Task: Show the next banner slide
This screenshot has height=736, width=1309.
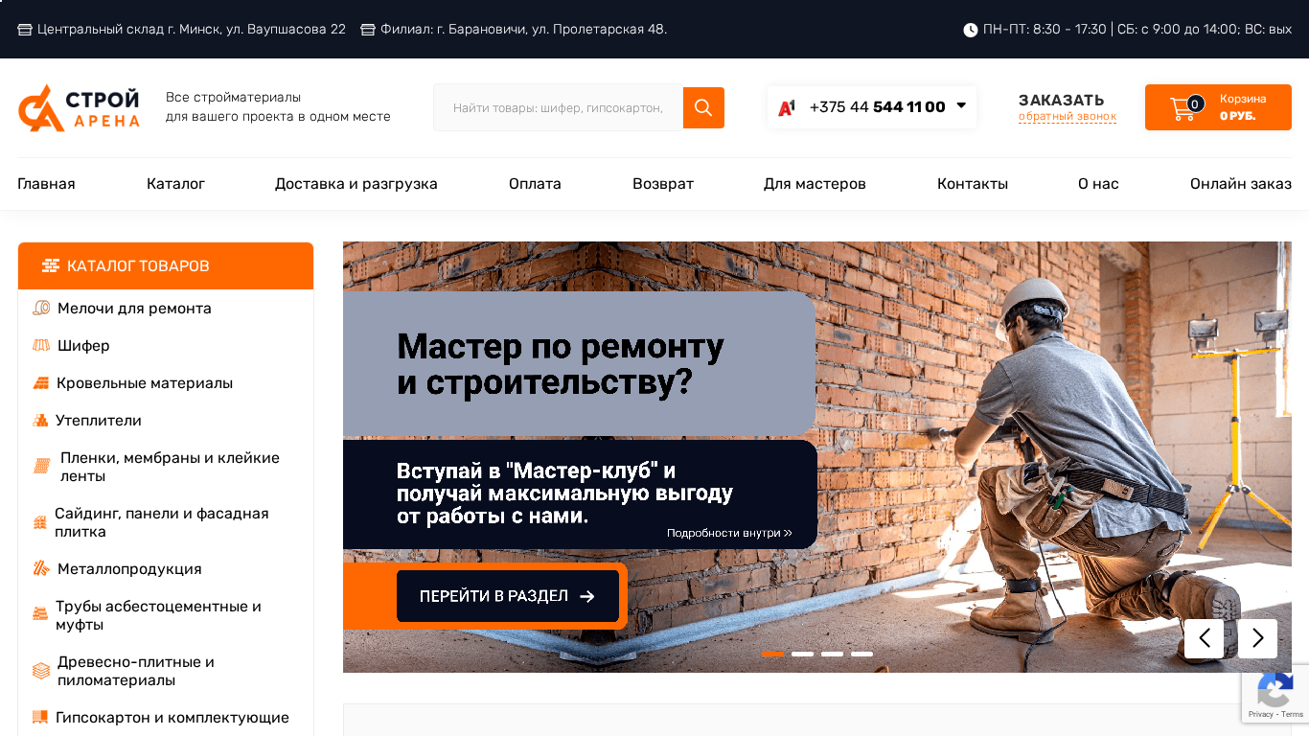Action: (x=1257, y=638)
